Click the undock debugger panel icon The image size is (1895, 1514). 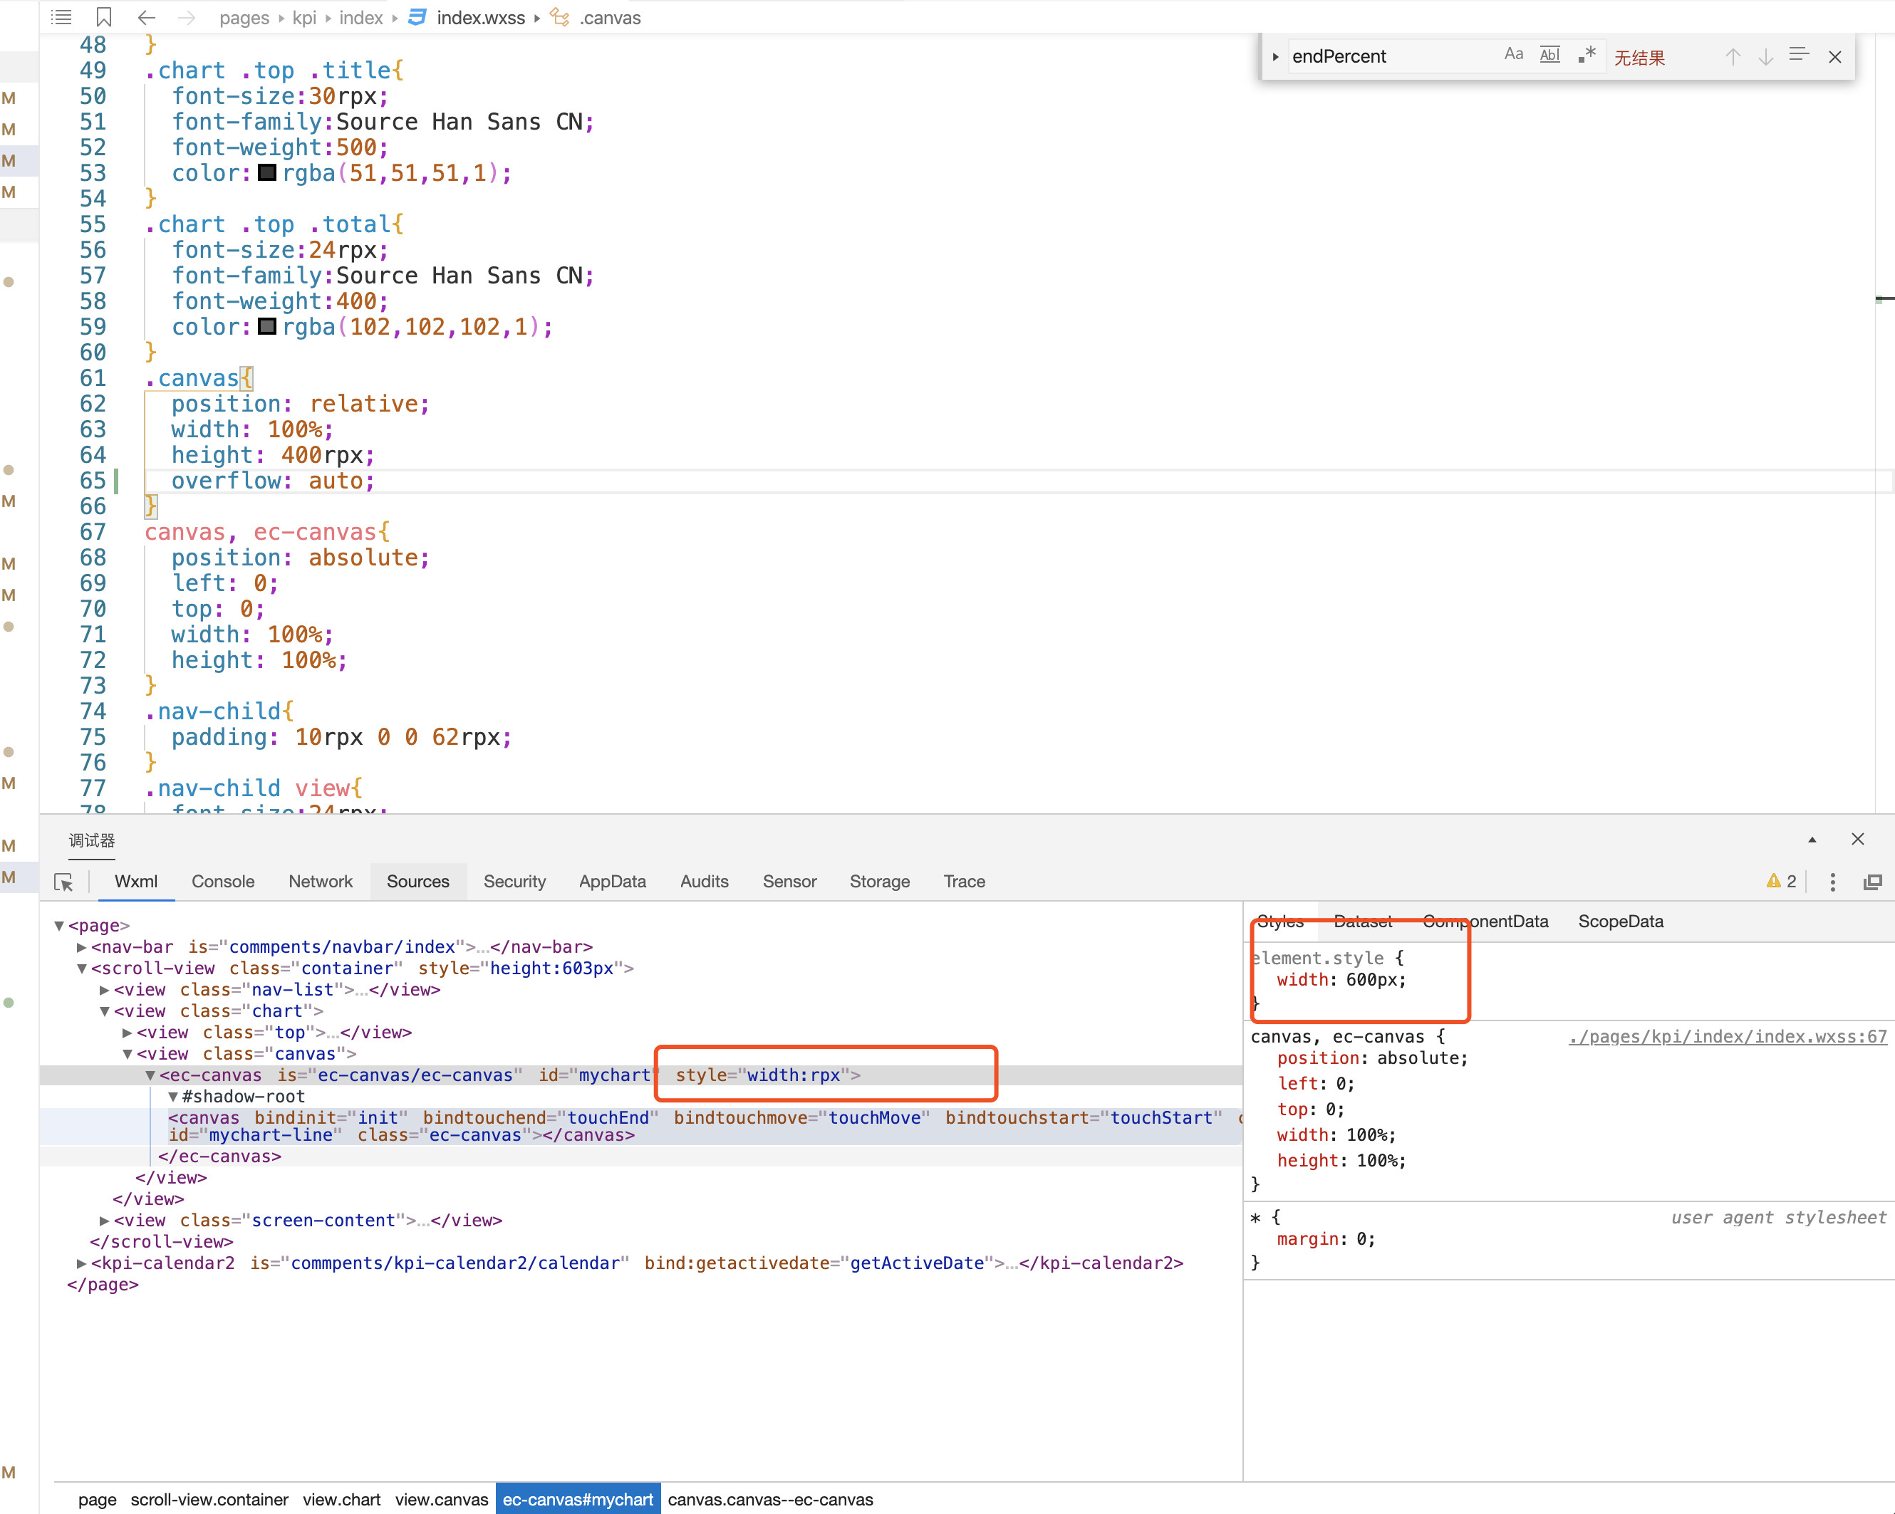pyautogui.click(x=1872, y=882)
